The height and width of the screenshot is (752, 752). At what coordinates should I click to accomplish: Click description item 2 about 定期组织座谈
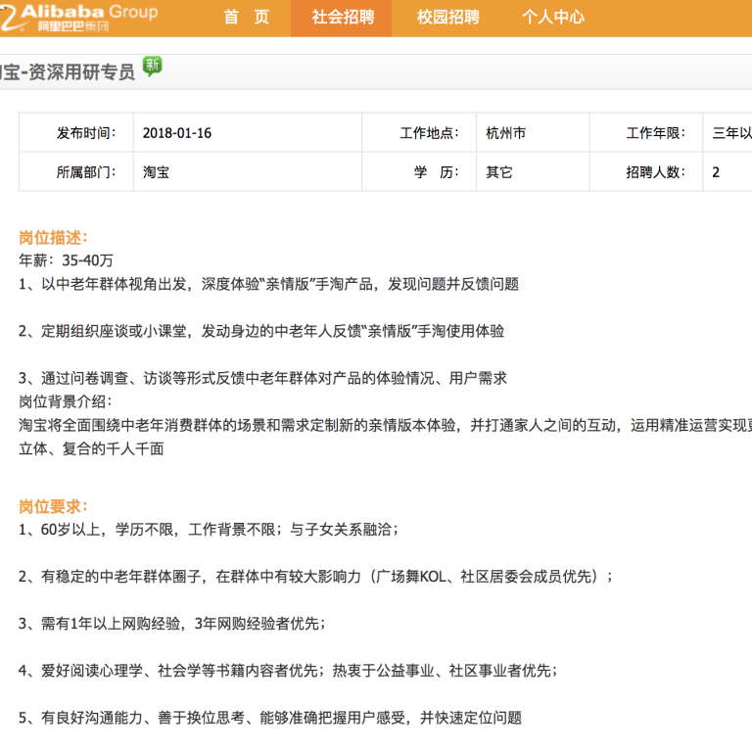(x=261, y=331)
